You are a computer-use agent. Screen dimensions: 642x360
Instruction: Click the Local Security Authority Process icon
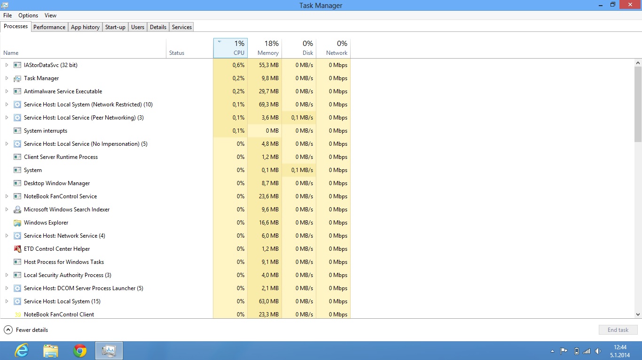17,275
